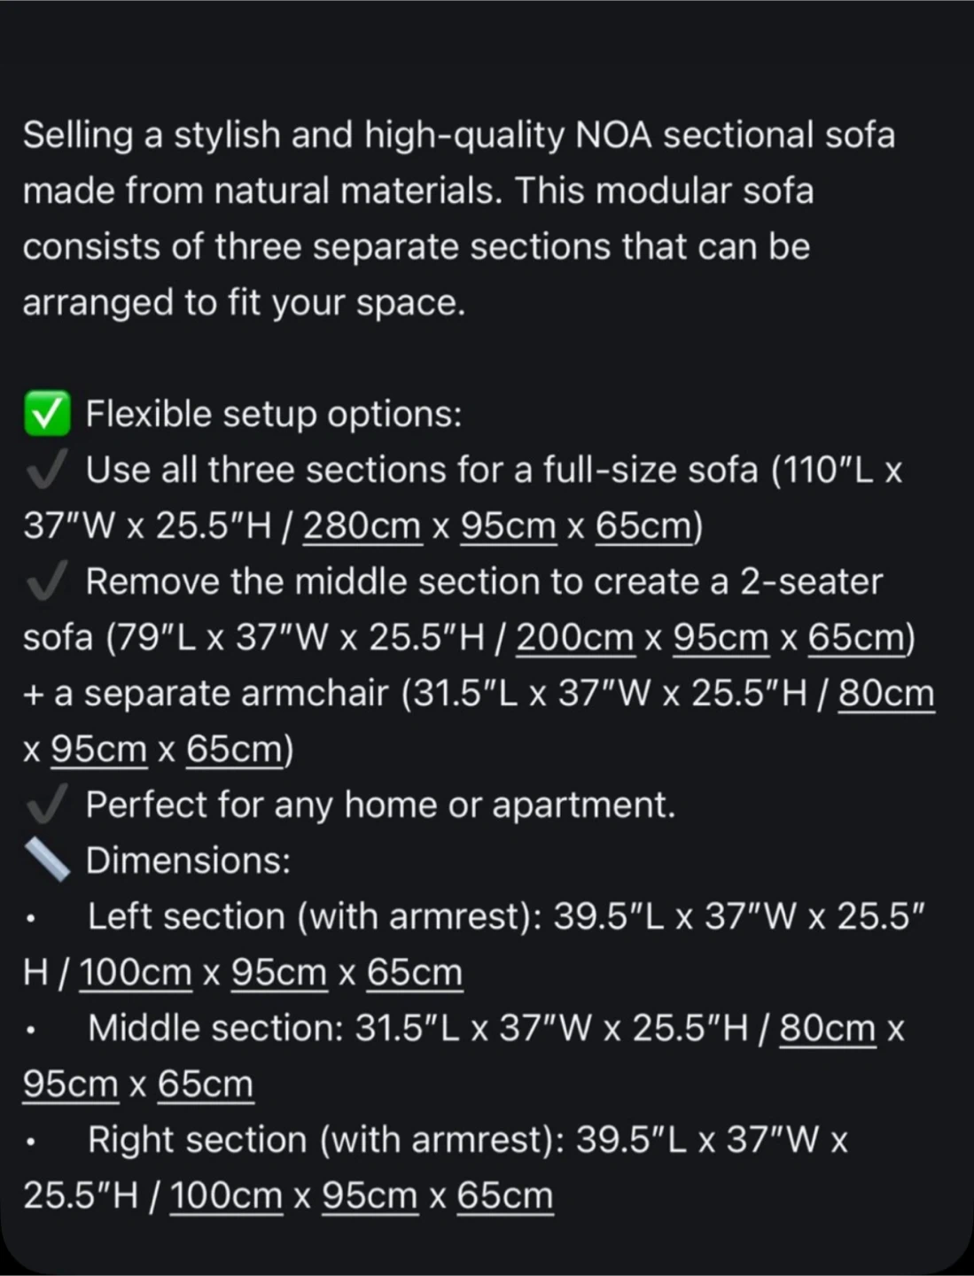This screenshot has width=974, height=1276.
Task: Open the 80cm link in the armchair dimensions
Action: click(x=886, y=694)
